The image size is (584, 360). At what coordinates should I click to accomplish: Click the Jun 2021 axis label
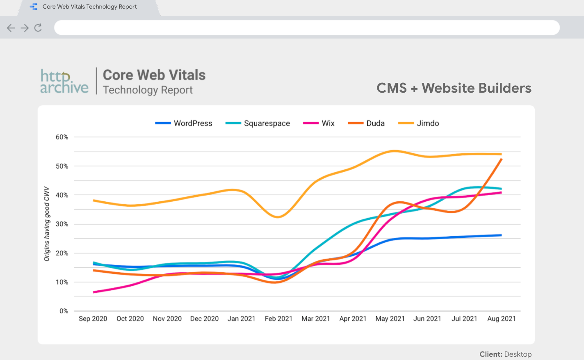(427, 319)
